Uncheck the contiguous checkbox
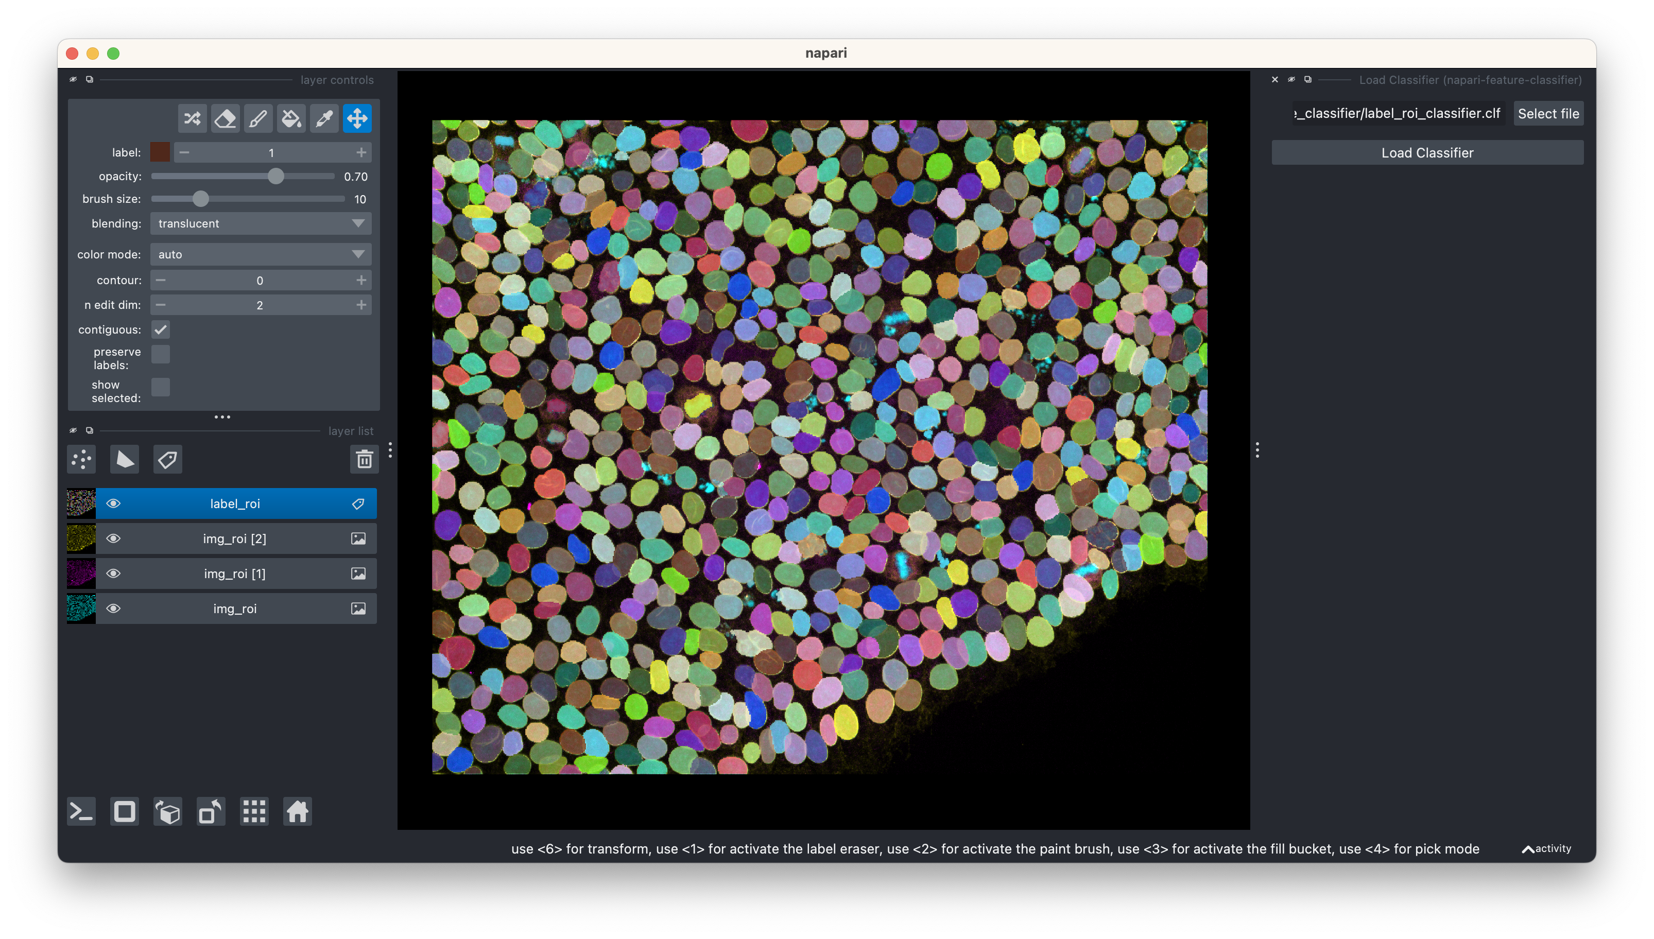The height and width of the screenshot is (939, 1654). click(161, 329)
